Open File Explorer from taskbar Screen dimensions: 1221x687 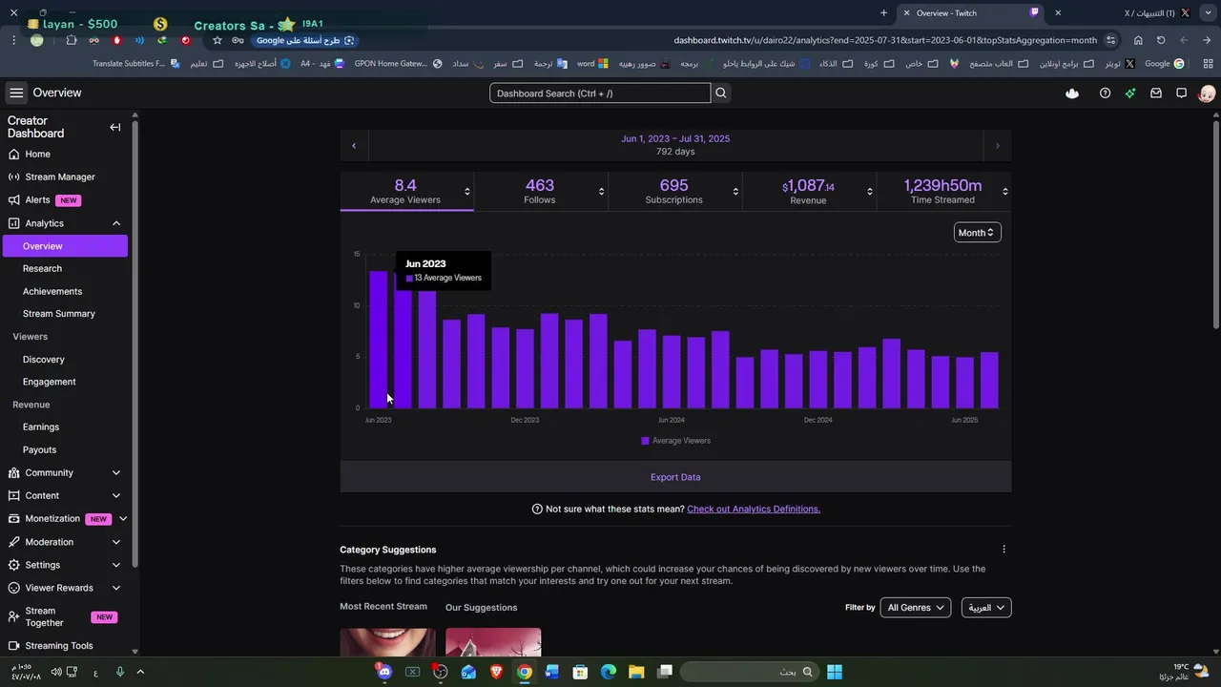tap(636, 672)
